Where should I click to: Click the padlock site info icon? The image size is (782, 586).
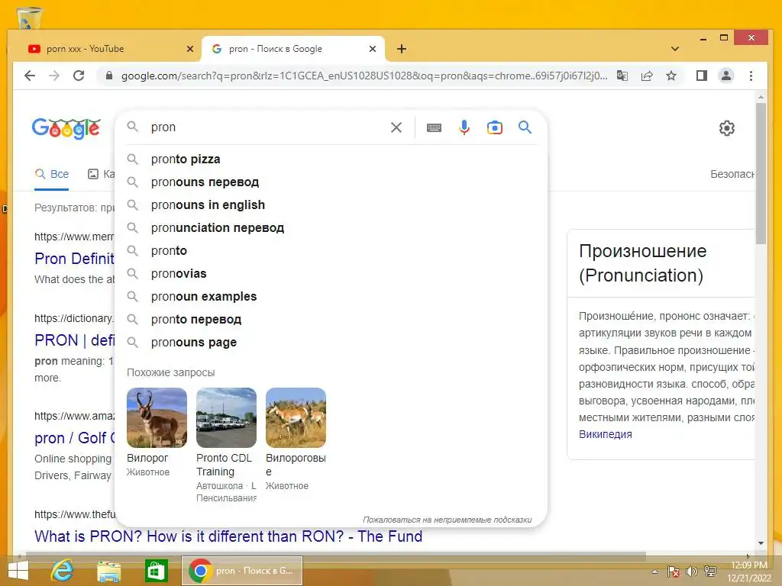pos(108,76)
